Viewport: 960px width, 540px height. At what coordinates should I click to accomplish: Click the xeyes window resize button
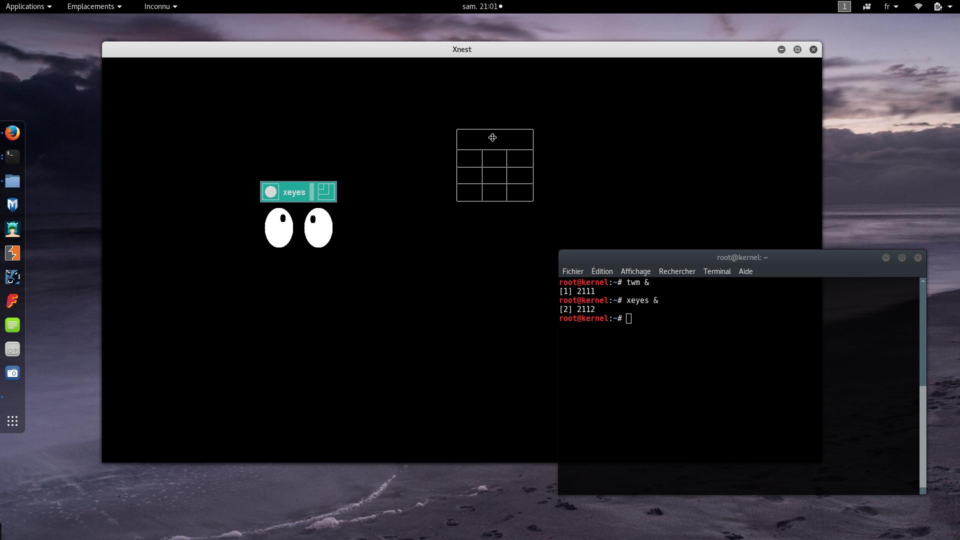click(x=326, y=192)
